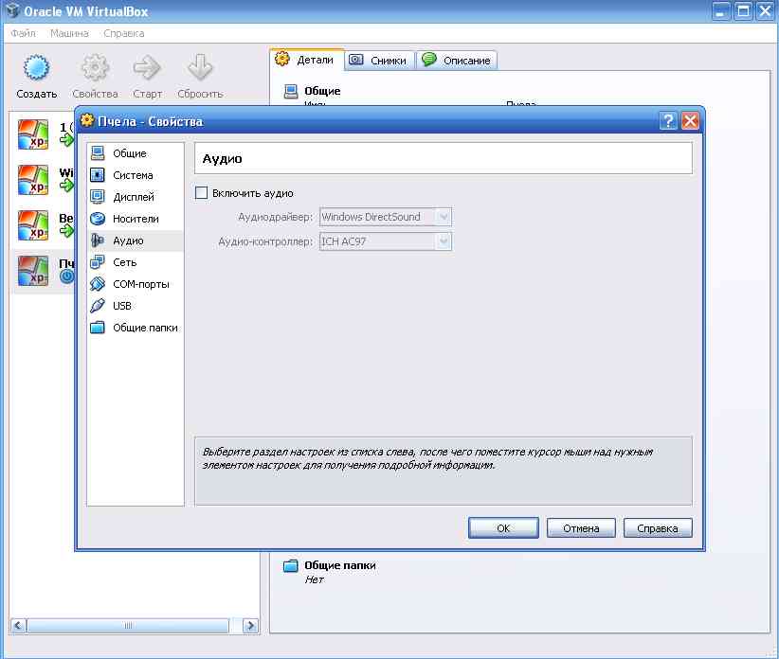Image resolution: width=779 pixels, height=659 pixels.
Task: Select the Общие папки label in settings list
Action: pyautogui.click(x=145, y=328)
